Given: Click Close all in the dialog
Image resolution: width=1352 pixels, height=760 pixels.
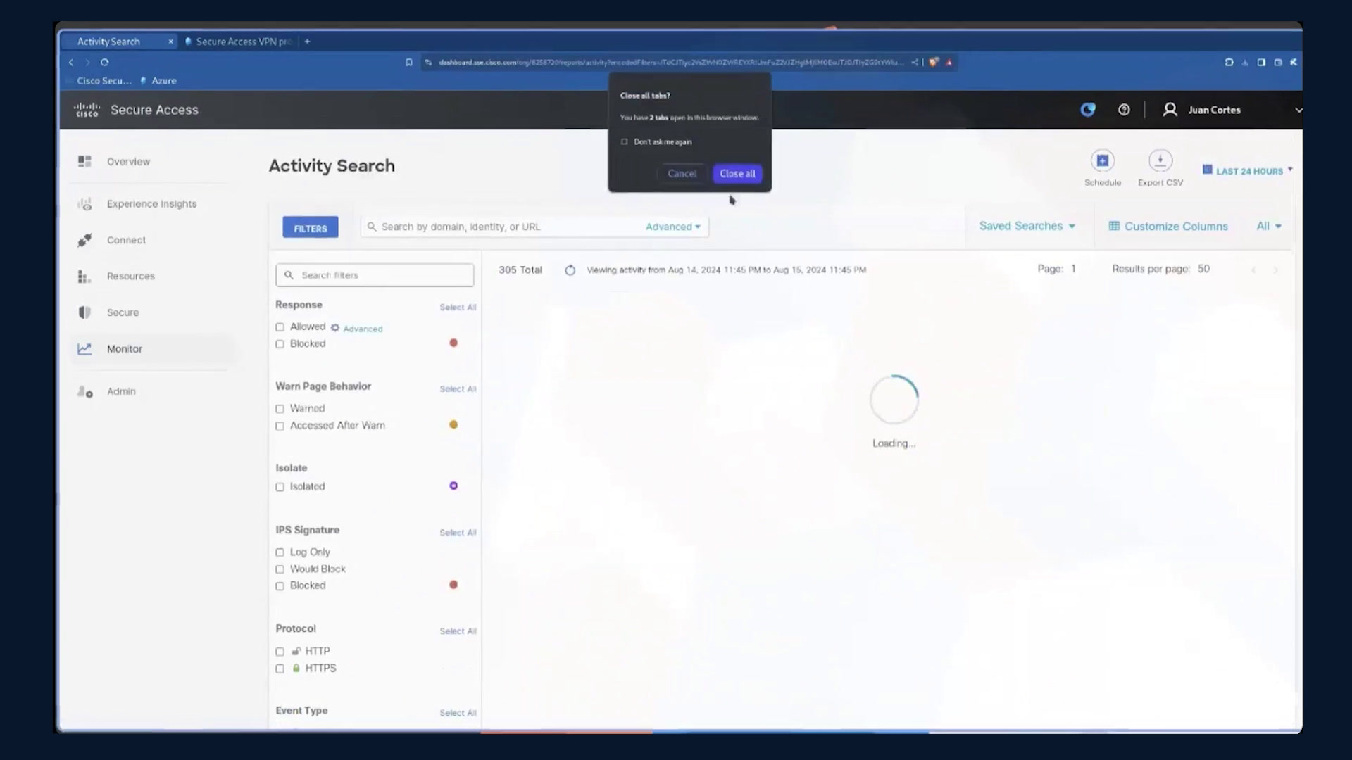Looking at the screenshot, I should tap(737, 174).
